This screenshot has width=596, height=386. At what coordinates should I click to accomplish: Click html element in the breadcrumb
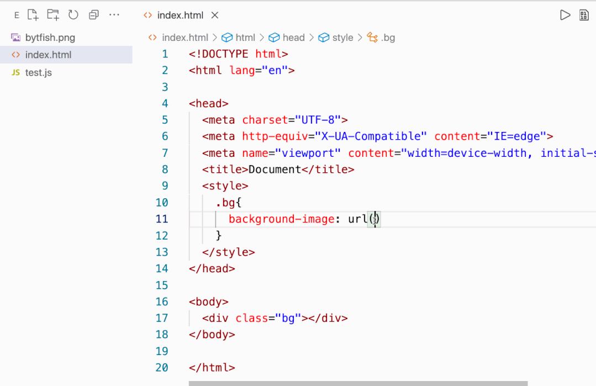pos(245,38)
